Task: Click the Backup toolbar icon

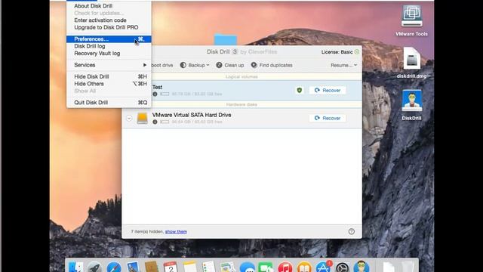Action: pos(183,65)
